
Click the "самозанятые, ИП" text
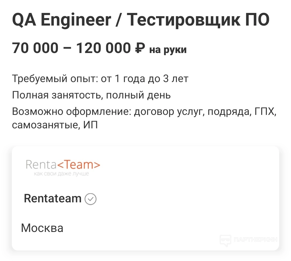tap(55, 125)
